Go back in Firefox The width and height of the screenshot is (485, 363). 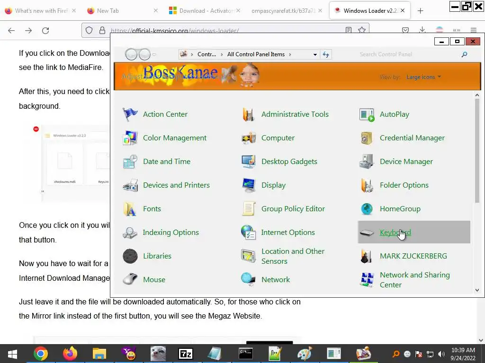[11, 31]
